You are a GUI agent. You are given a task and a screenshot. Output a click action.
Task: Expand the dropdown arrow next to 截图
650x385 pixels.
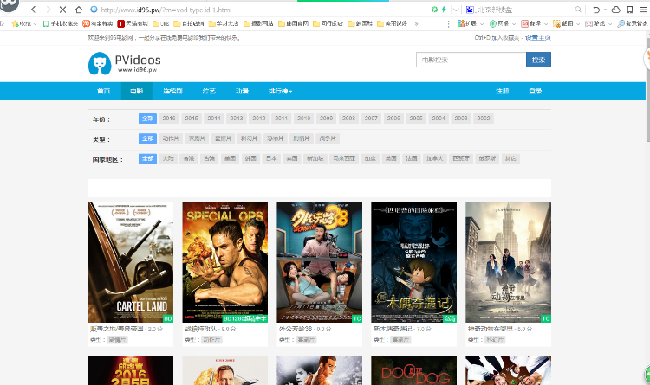tap(578, 24)
